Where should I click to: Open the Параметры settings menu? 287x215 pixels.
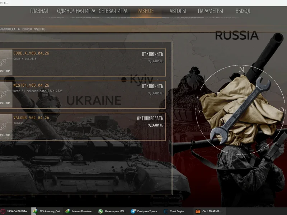(x=210, y=11)
